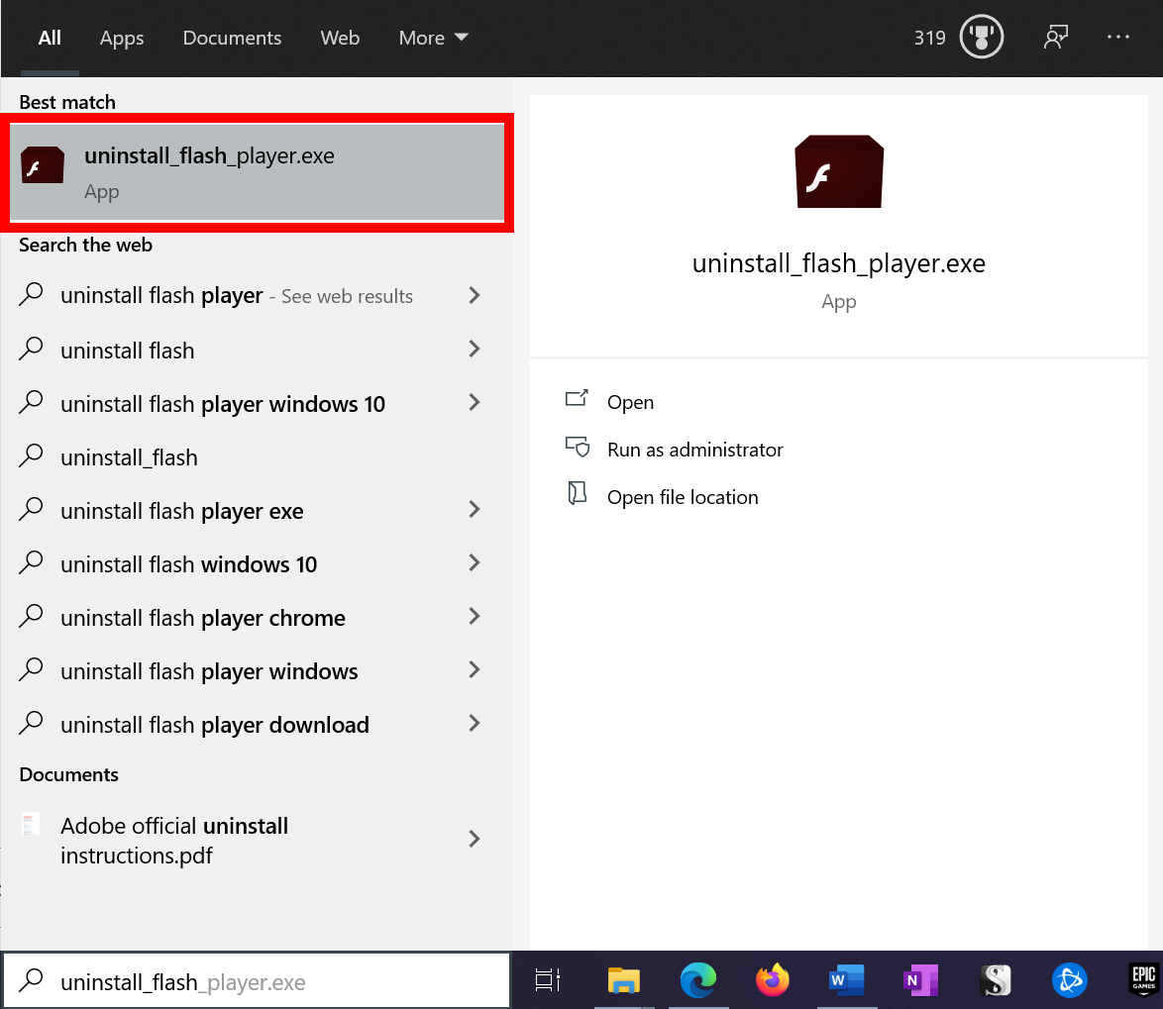
Task: Open File Explorer taskbar icon
Action: (623, 980)
